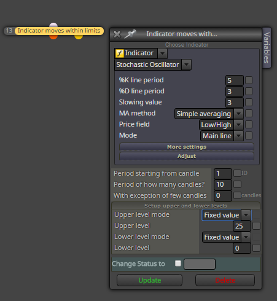Pin the settings panel with pushpin icon
277x301 pixels.
click(130, 34)
